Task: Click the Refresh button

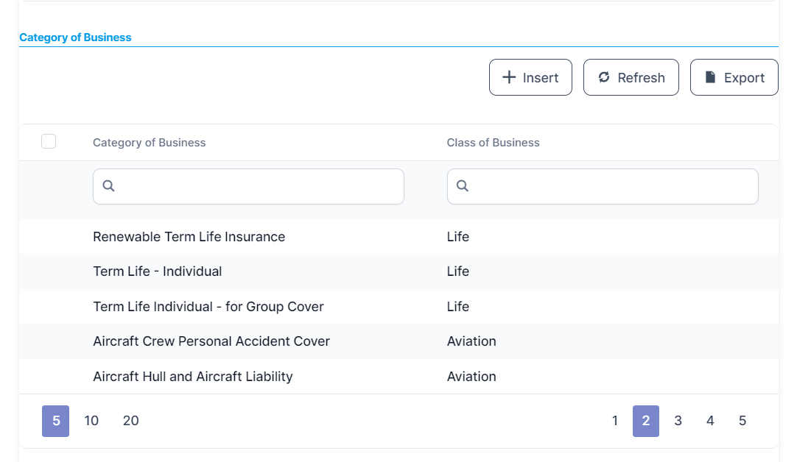Action: click(x=631, y=77)
